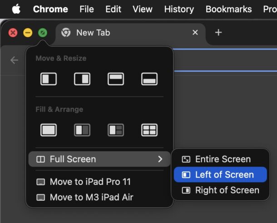Open the Apple menu
Viewport: 277px width, 223px height.
(16, 9)
